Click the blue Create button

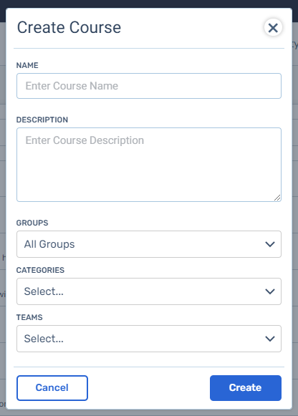pos(246,388)
